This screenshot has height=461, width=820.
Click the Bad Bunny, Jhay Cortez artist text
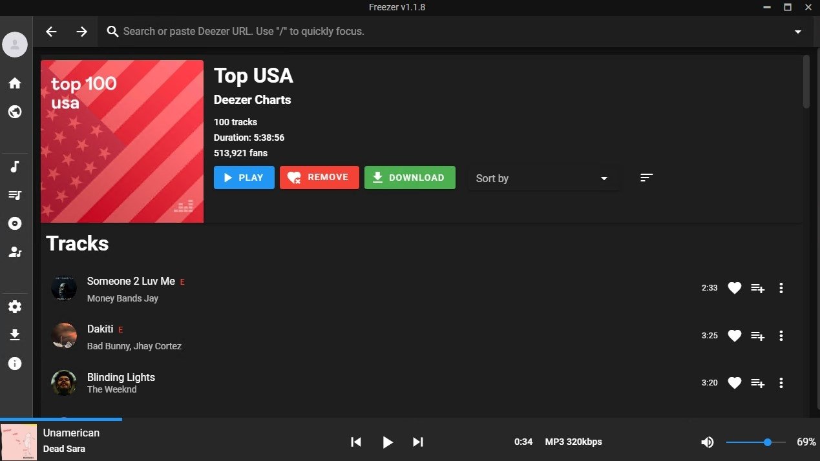coord(134,346)
